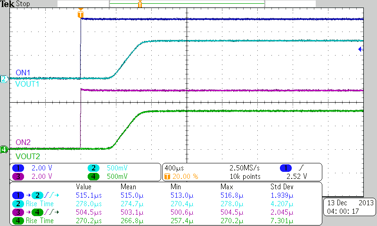Screen dimensions: 377x226
Task: Select the channel 2 ground reference marker
Action: (4, 79)
